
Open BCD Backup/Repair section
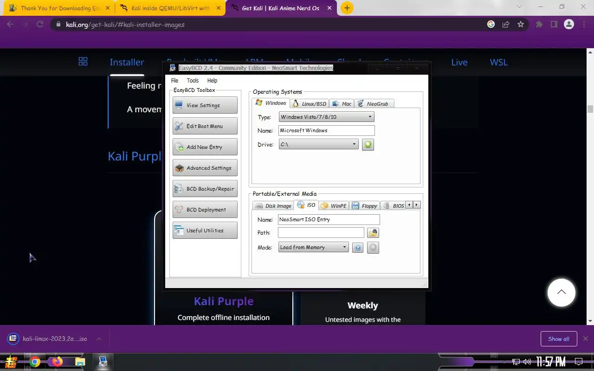click(x=205, y=189)
